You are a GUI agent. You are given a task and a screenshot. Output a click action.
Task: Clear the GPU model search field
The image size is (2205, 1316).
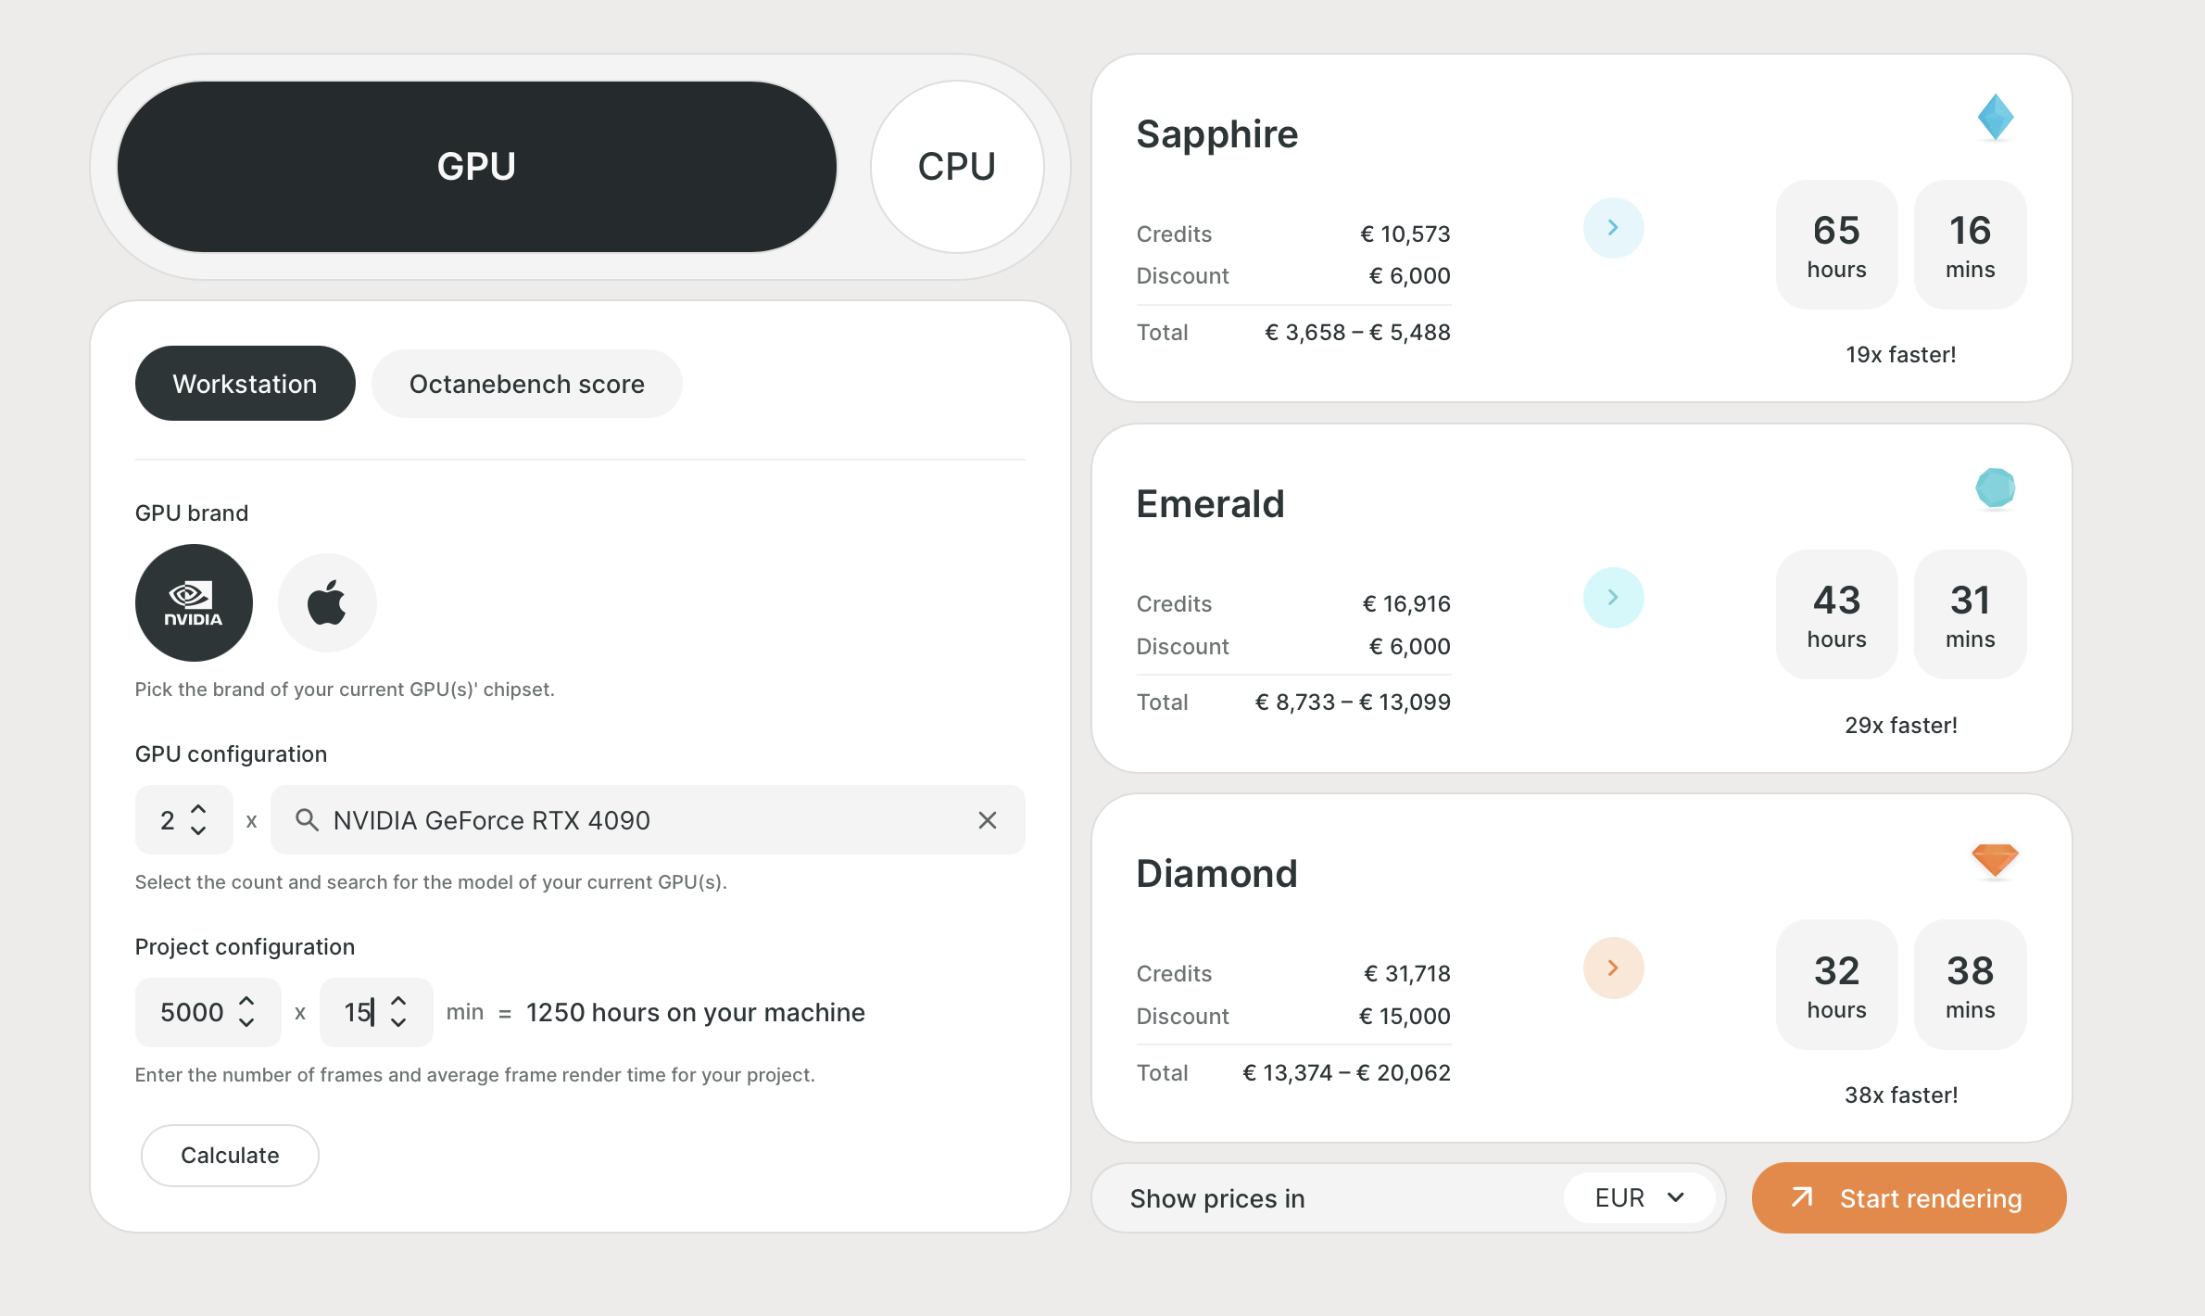[x=987, y=820]
